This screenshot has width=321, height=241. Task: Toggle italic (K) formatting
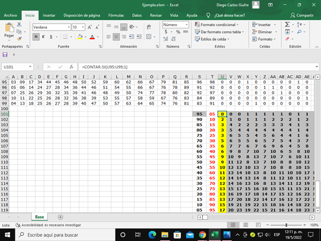pyautogui.click(x=44, y=37)
